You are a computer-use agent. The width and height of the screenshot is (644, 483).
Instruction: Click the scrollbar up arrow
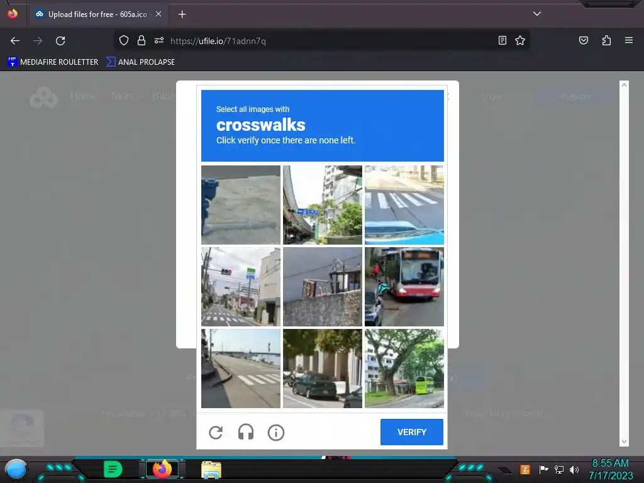click(x=625, y=85)
